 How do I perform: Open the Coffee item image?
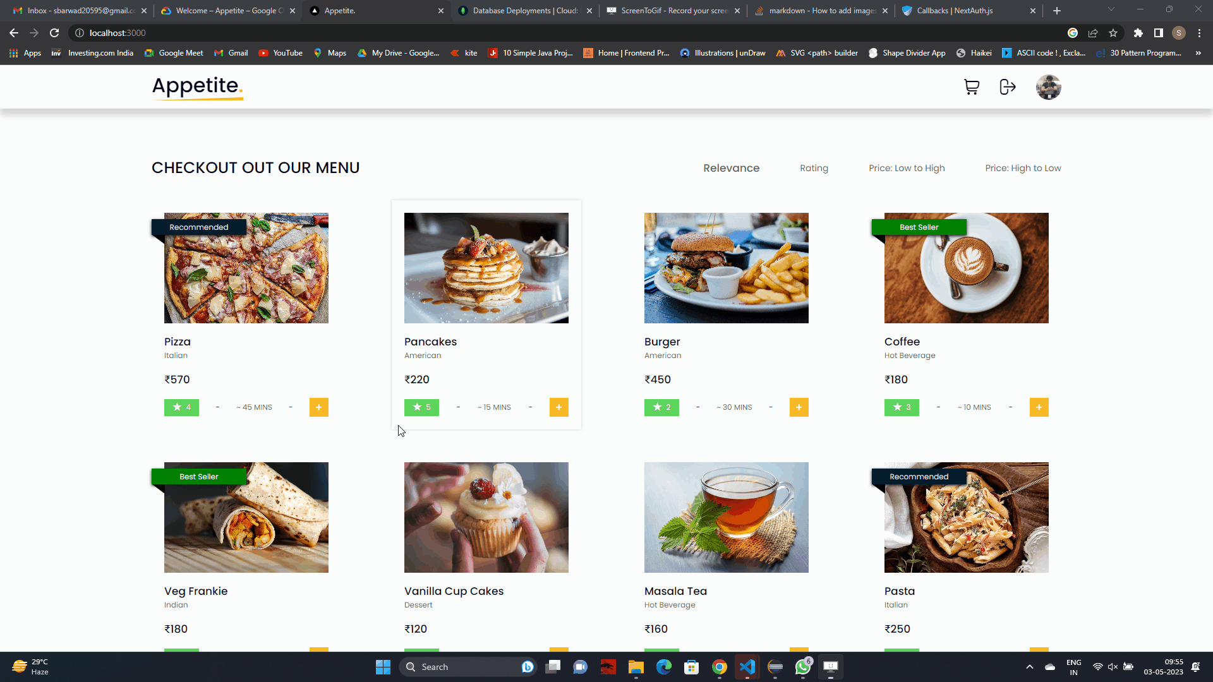[x=966, y=268]
